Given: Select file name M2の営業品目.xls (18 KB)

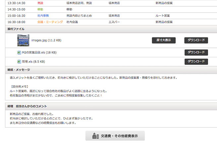Looking at the screenshot, I should [39, 52].
